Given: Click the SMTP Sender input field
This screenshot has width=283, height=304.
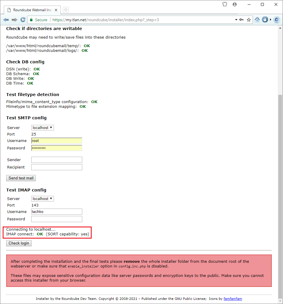Looking at the screenshot, I should coord(57,160).
